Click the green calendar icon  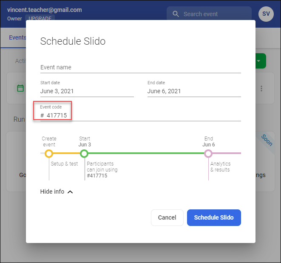[x=20, y=88]
